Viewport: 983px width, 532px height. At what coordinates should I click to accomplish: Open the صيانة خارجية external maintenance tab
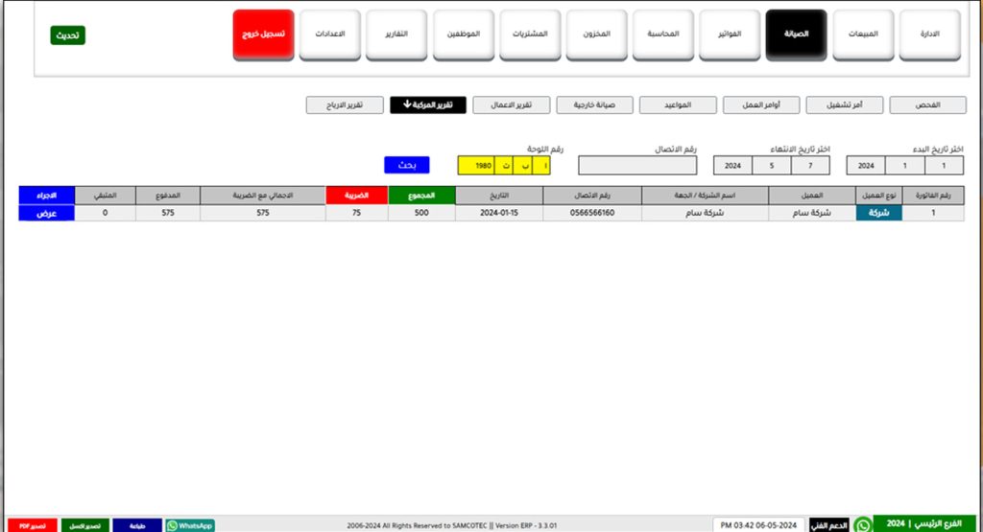(594, 104)
